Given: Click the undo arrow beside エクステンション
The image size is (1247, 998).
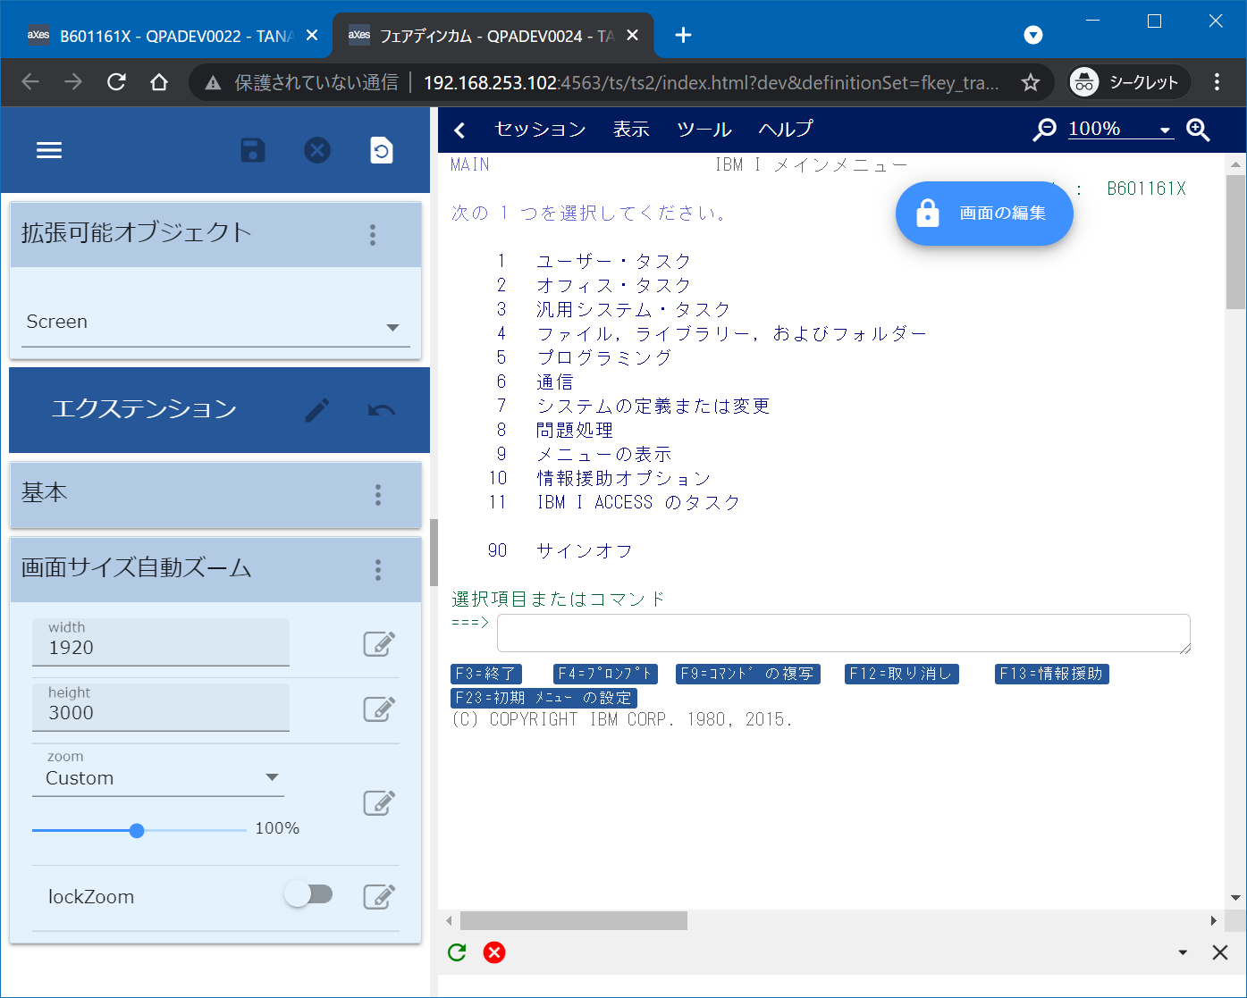Looking at the screenshot, I should coord(382,410).
